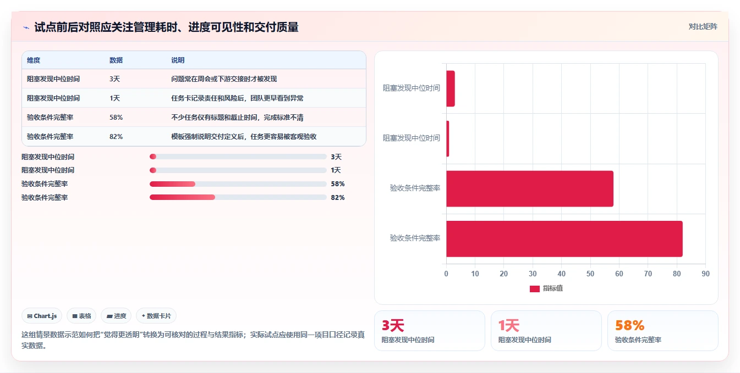The image size is (740, 373).
Task: Select the note 任务卡记录责任和风险后，团队更早看到异常
Action: coord(237,98)
